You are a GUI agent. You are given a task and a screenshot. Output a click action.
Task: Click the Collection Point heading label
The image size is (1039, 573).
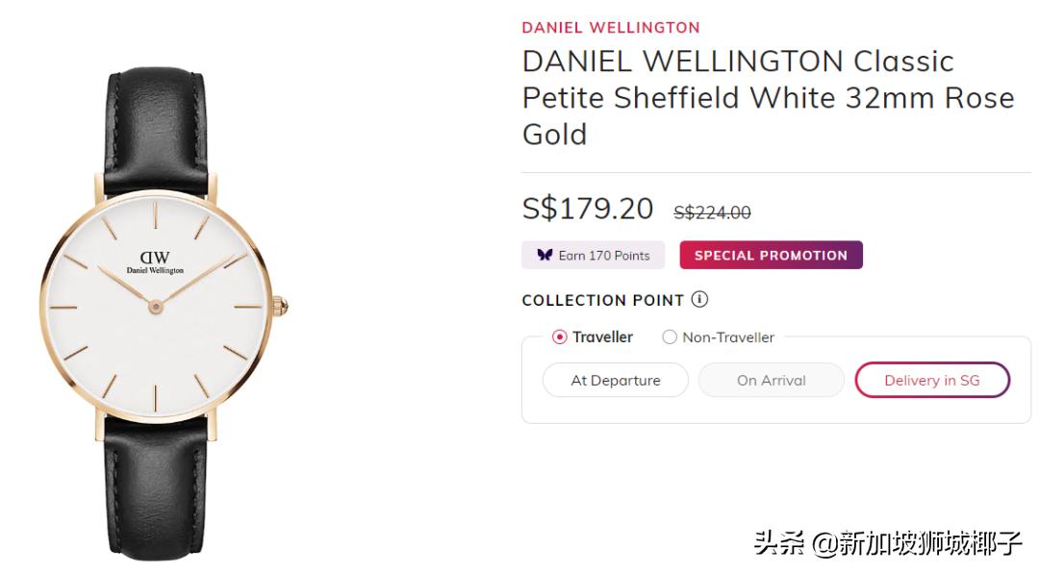[602, 300]
